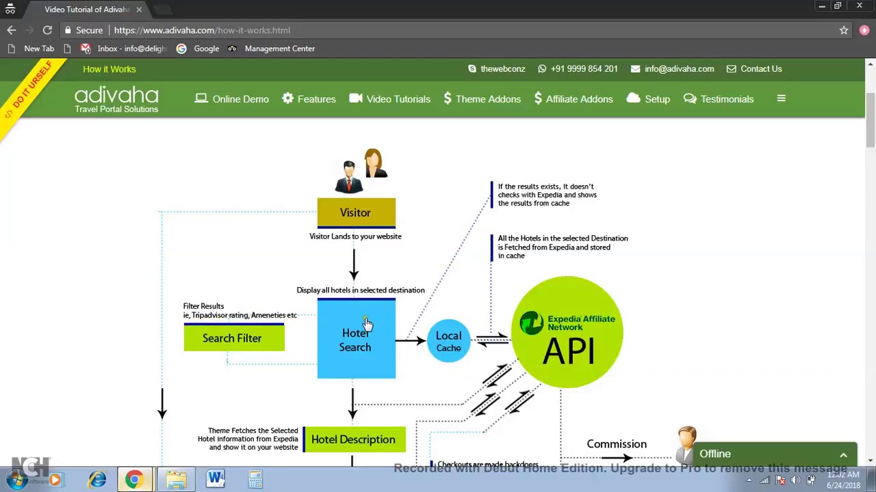Click the Chrome user profile icon
This screenshot has width=876, height=492.
(10, 9)
